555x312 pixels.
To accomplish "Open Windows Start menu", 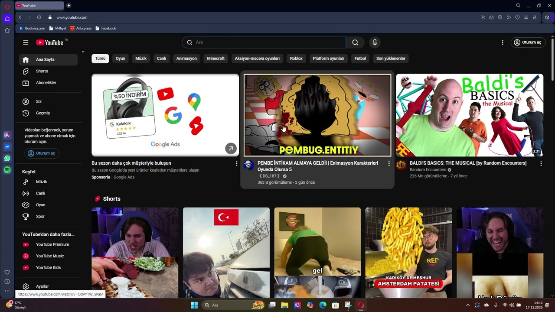I will (194, 305).
